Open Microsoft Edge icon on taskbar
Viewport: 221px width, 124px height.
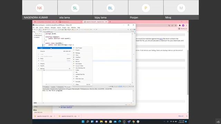click(x=120, y=122)
